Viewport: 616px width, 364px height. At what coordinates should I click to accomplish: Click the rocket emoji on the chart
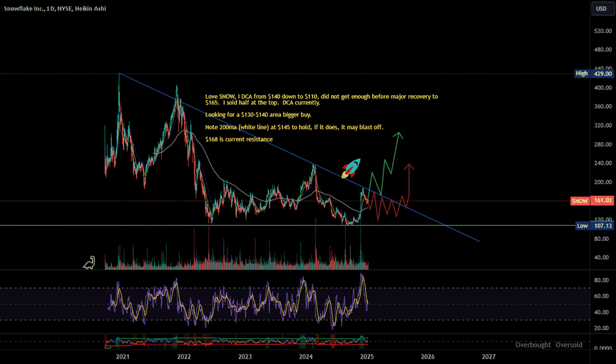(351, 168)
